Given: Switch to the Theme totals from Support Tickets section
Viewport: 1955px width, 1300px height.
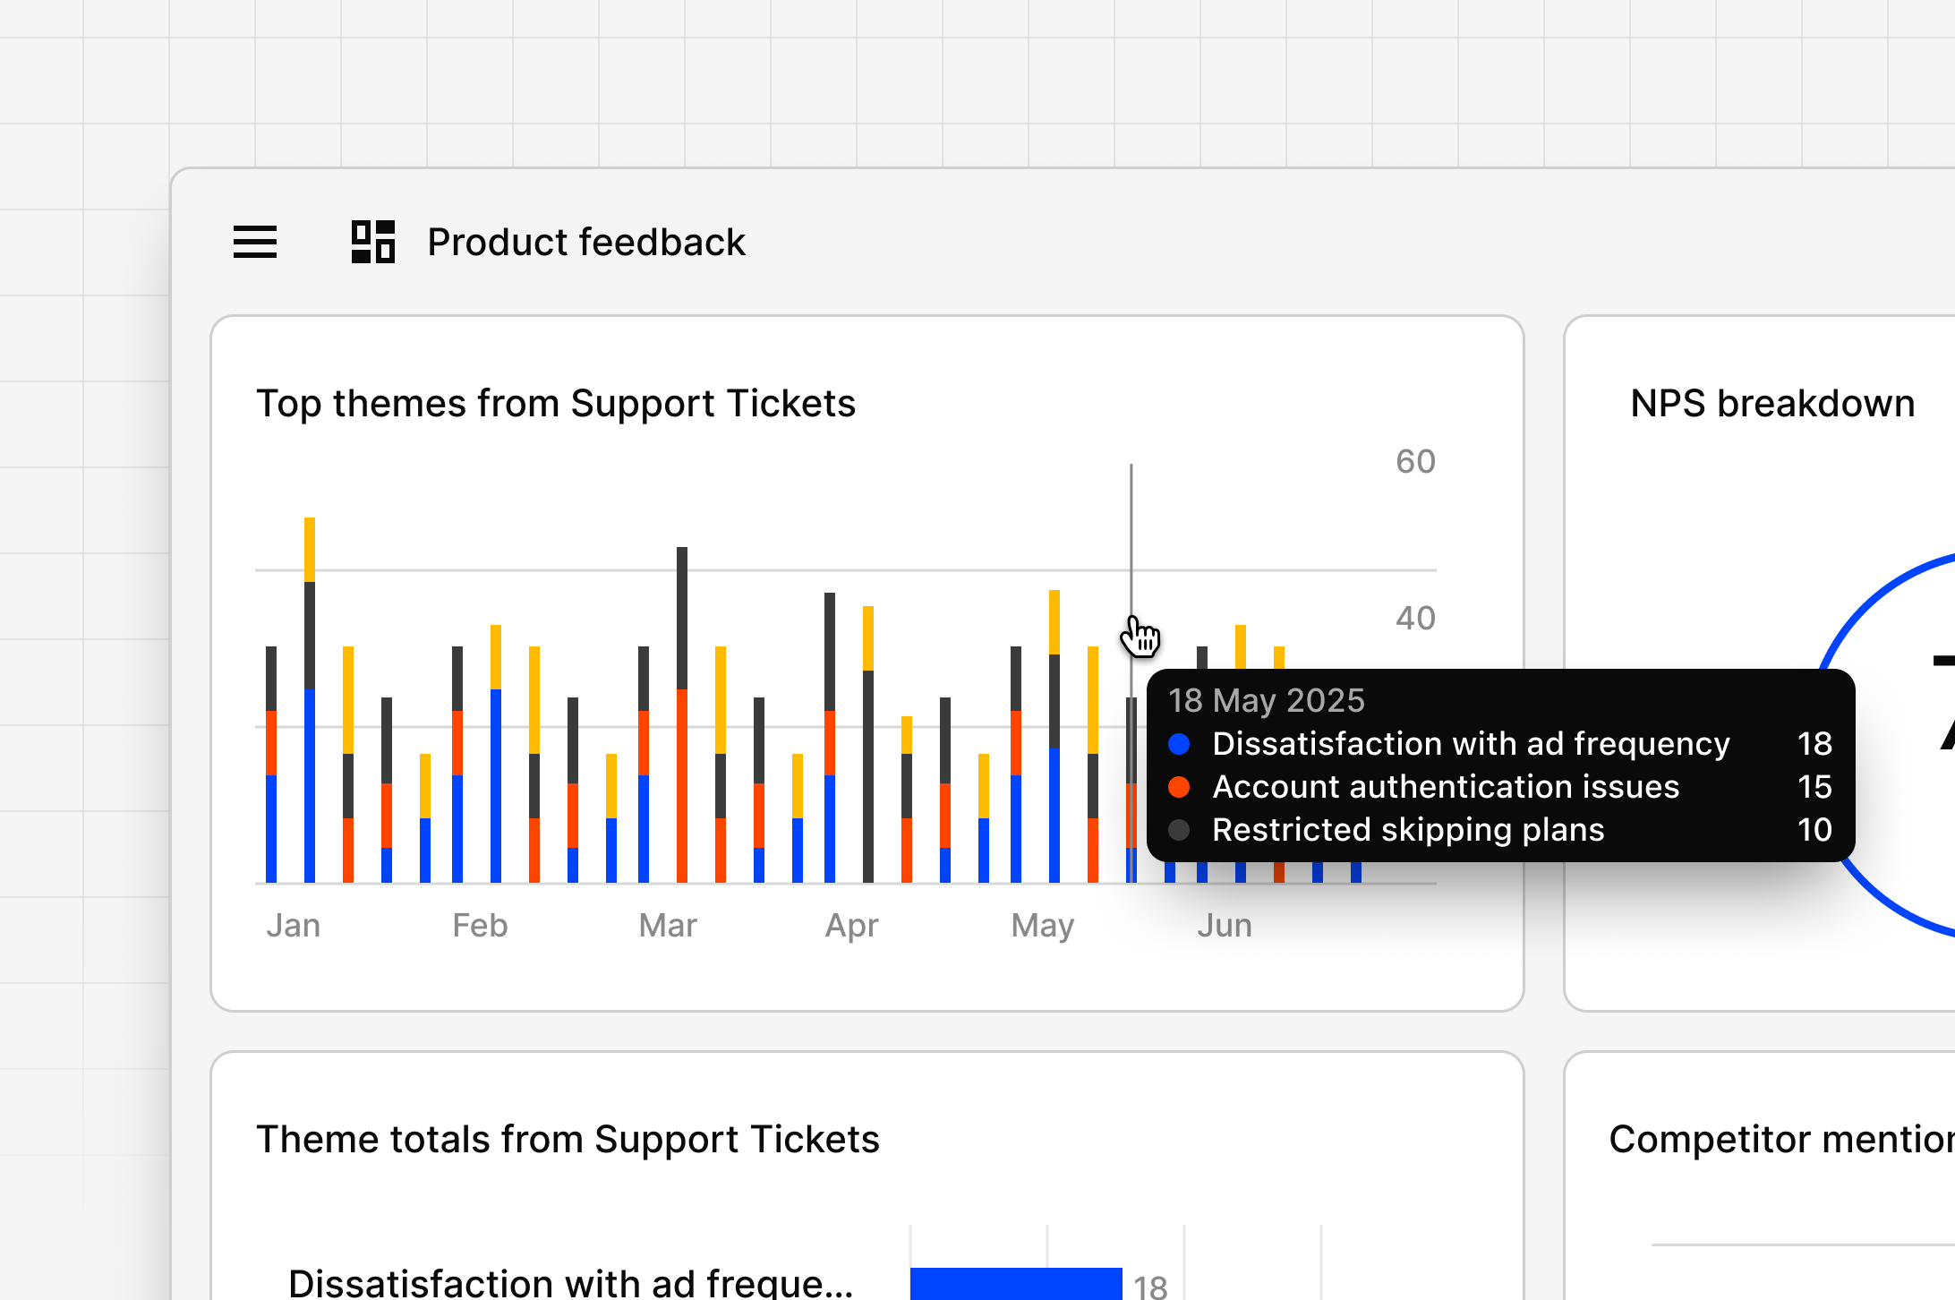Looking at the screenshot, I should (x=568, y=1138).
